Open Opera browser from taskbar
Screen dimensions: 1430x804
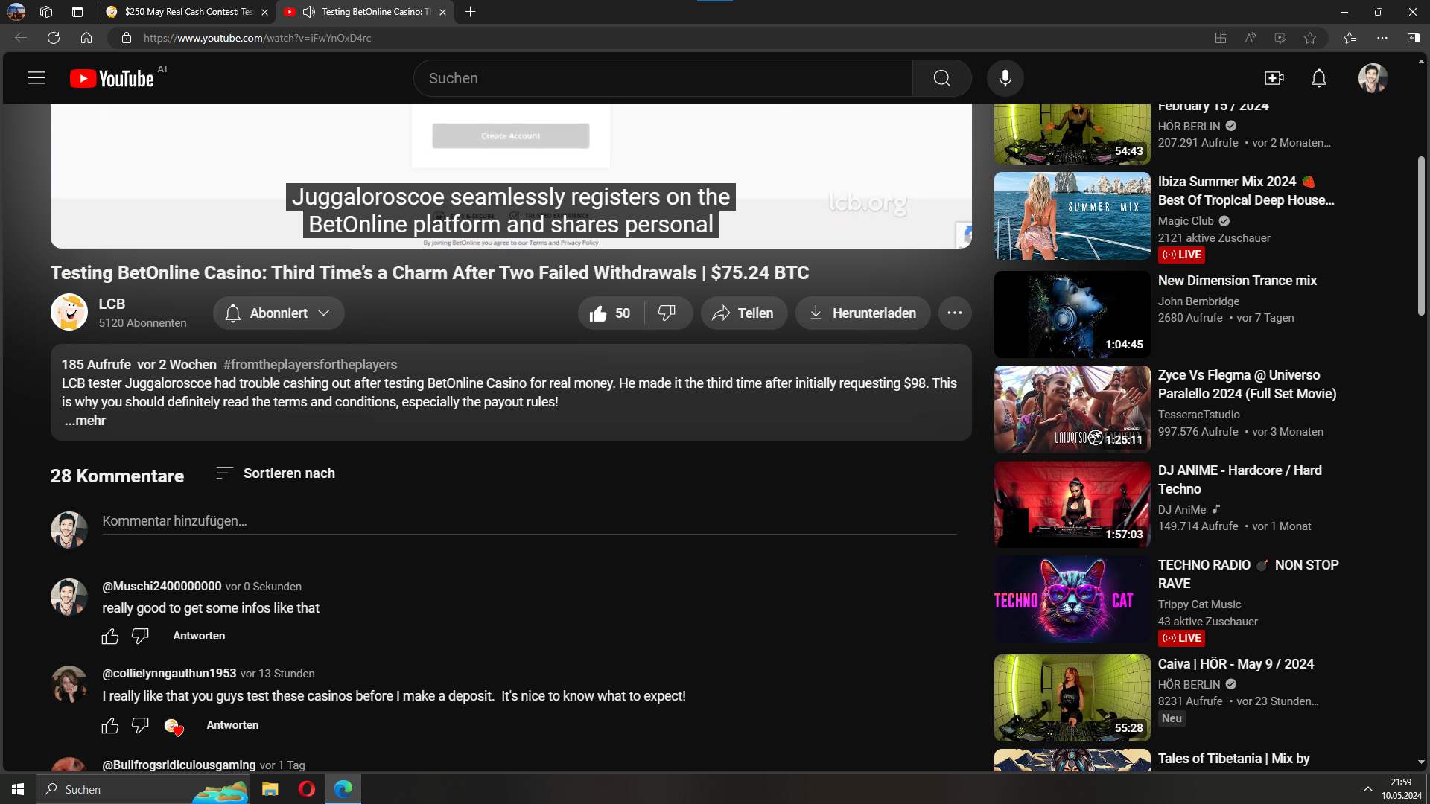pos(306,789)
